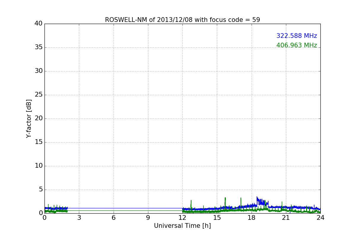This screenshot has height=237, width=356.
Task: Click x-axis tick label 12
Action: click(x=182, y=218)
